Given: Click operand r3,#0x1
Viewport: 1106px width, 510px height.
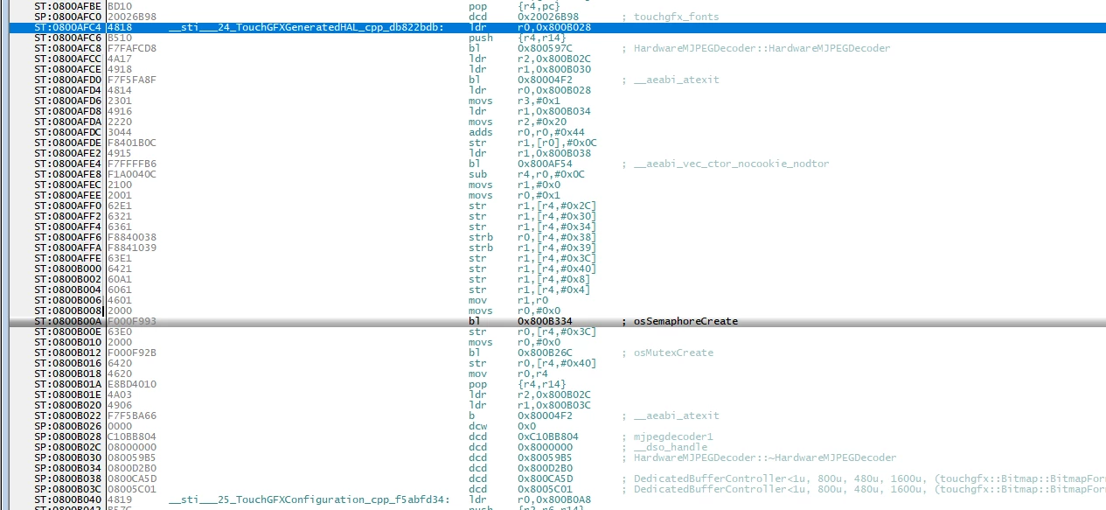Looking at the screenshot, I should pyautogui.click(x=539, y=101).
